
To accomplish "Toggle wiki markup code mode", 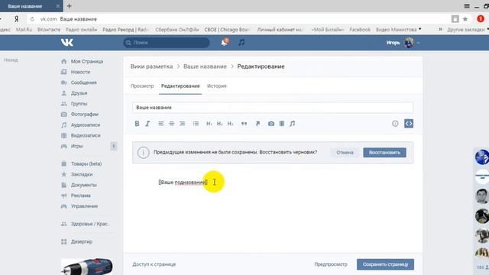I will (x=409, y=124).
